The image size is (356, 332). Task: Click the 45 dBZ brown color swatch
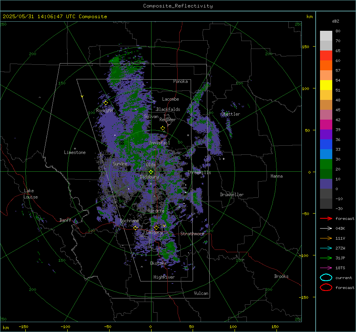click(x=326, y=105)
